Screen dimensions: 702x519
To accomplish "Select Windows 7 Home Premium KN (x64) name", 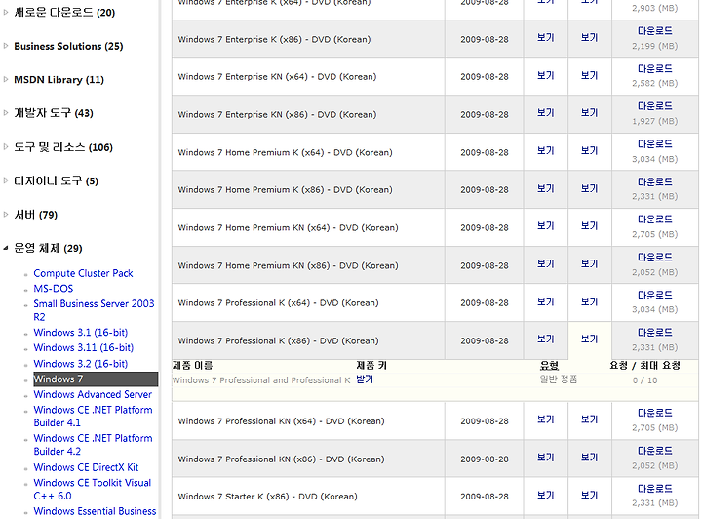I will pos(288,228).
